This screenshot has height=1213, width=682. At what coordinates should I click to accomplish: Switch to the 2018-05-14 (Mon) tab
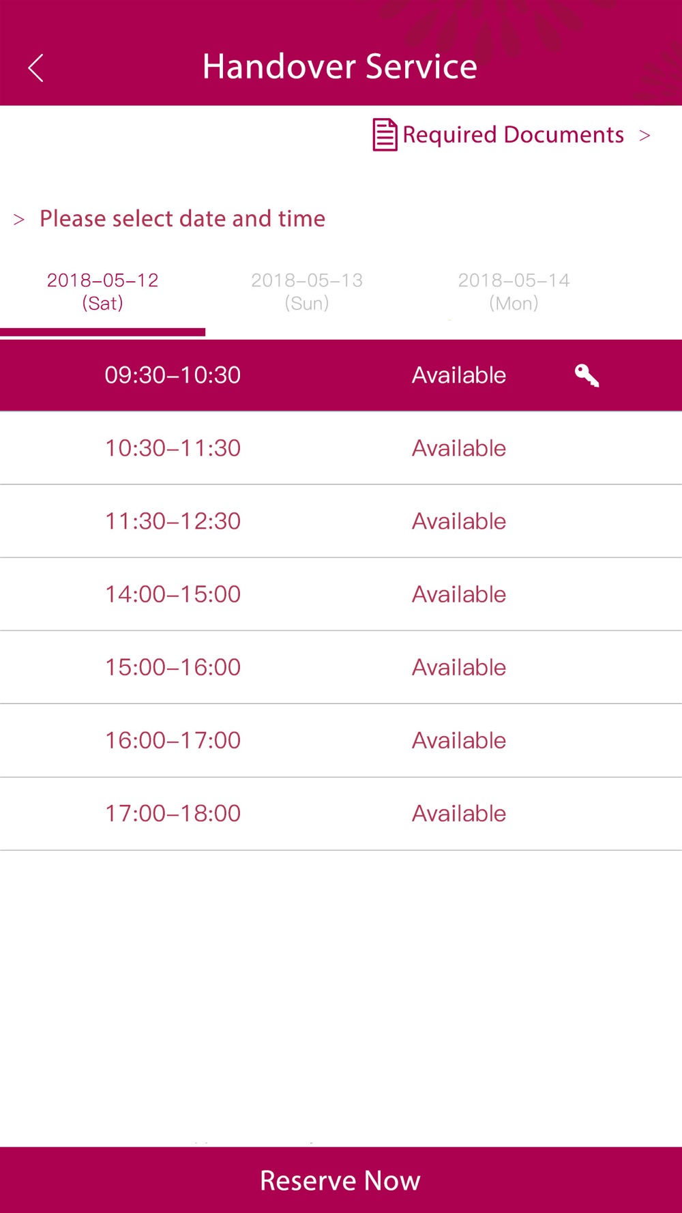tap(514, 292)
